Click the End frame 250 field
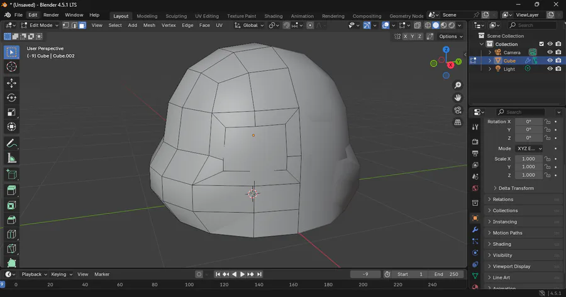Viewport: 566px width, 297px height. tap(446, 274)
